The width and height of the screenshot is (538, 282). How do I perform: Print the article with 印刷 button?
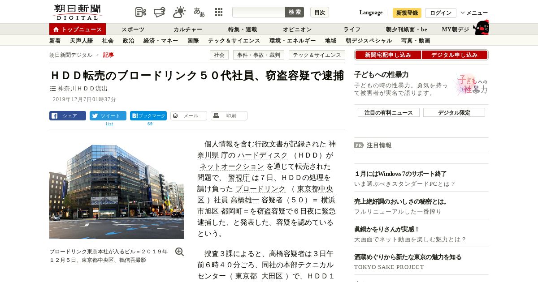[x=229, y=115]
